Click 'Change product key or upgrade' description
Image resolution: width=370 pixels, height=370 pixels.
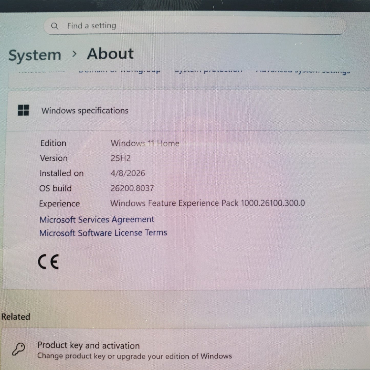(x=134, y=356)
